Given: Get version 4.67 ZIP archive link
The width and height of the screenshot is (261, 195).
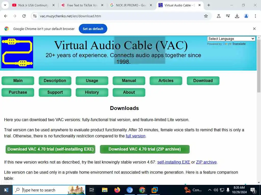Looking at the screenshot, I should click(x=206, y=162).
